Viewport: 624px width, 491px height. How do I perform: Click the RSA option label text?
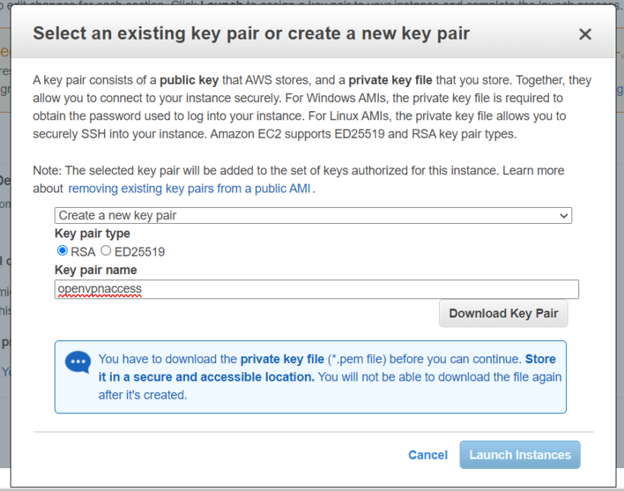pos(83,251)
